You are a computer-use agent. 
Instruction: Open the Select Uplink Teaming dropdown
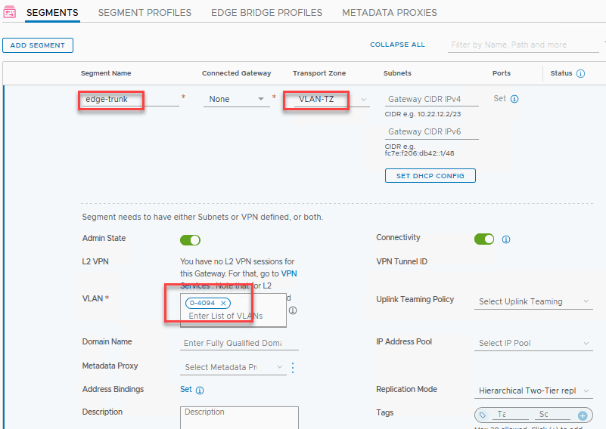[x=533, y=301]
